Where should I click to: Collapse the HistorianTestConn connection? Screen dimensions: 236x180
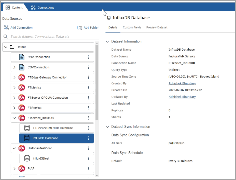[14, 148]
